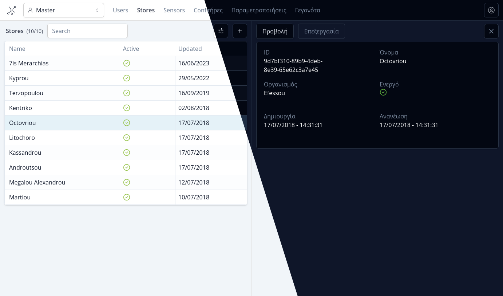
Task: Click active check icon for Martiou row
Action: pos(127,197)
